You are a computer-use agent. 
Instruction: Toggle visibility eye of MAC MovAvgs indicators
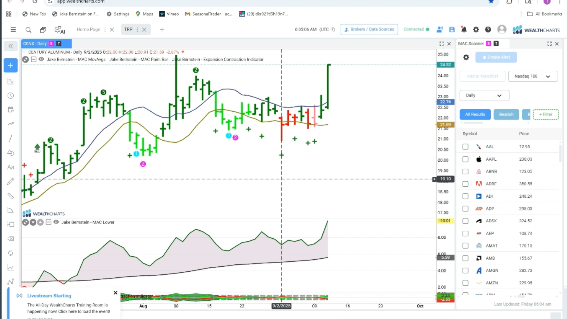coord(41,59)
